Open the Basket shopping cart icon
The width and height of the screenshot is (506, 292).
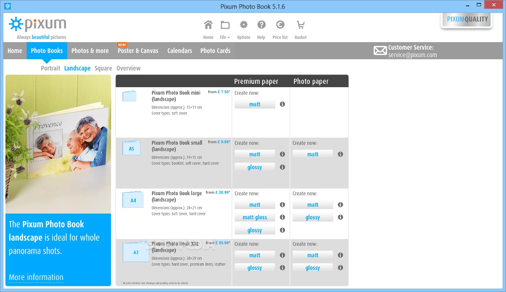point(301,29)
